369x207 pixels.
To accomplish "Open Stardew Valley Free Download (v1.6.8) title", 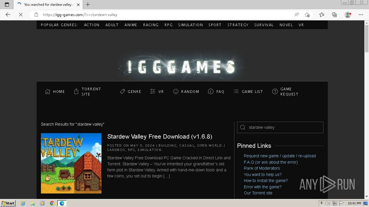I will 160,136.
